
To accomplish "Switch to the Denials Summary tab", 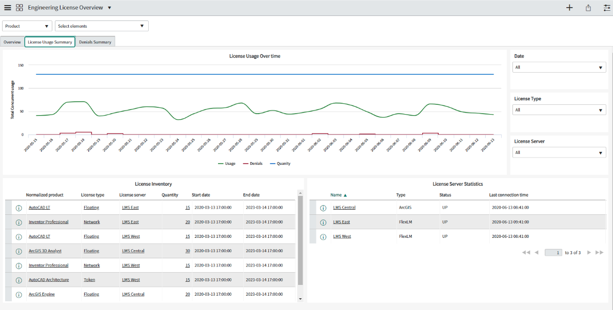I will pyautogui.click(x=95, y=42).
